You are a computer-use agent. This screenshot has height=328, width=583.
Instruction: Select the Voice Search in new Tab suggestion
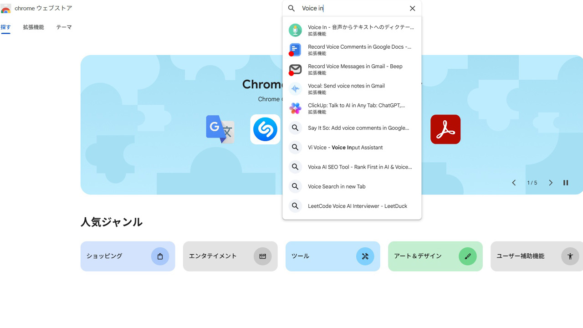pyautogui.click(x=336, y=186)
